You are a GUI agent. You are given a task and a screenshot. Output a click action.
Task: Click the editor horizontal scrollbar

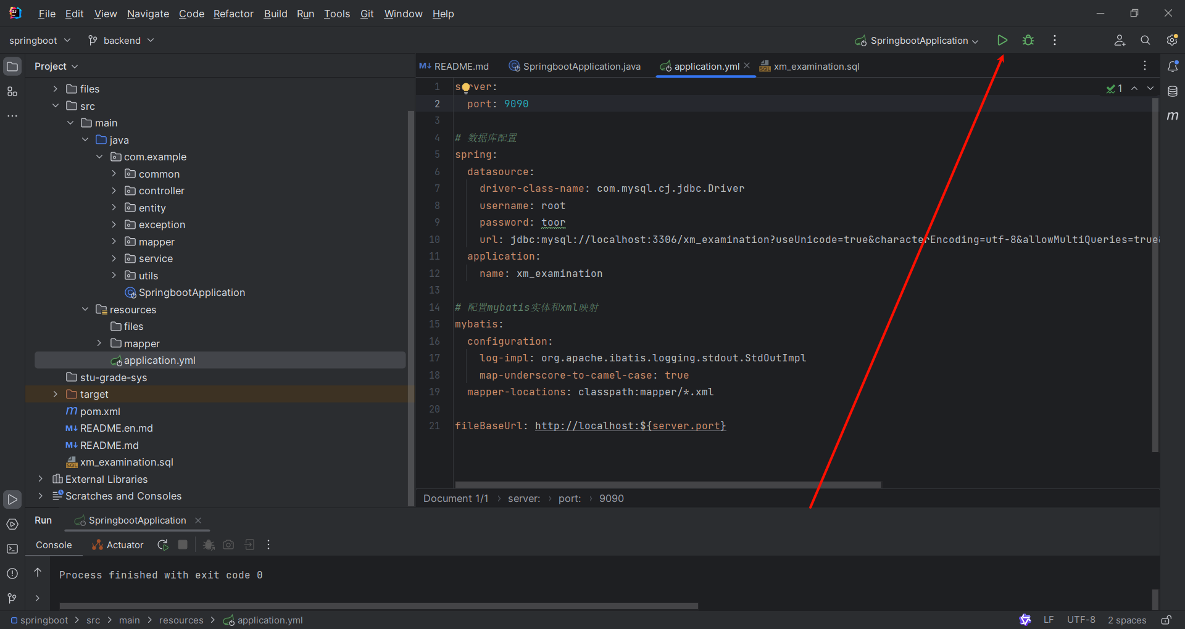(668, 485)
